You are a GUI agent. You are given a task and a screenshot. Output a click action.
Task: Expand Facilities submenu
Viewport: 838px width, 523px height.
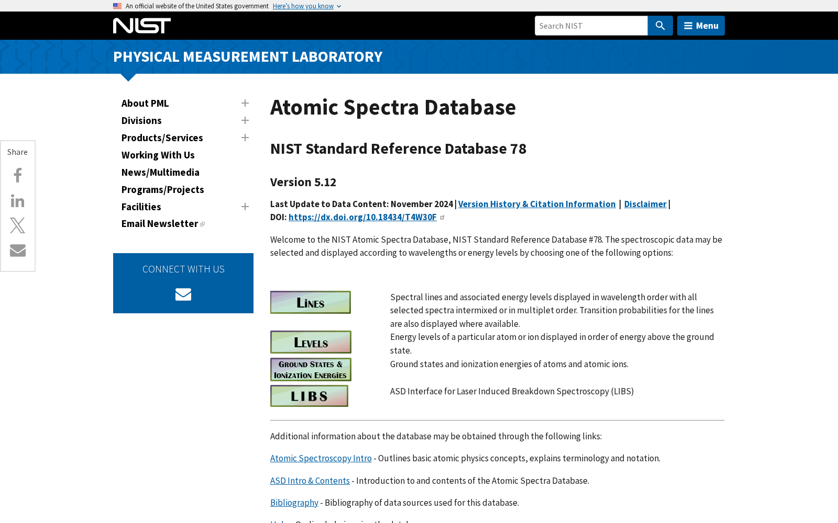point(245,207)
